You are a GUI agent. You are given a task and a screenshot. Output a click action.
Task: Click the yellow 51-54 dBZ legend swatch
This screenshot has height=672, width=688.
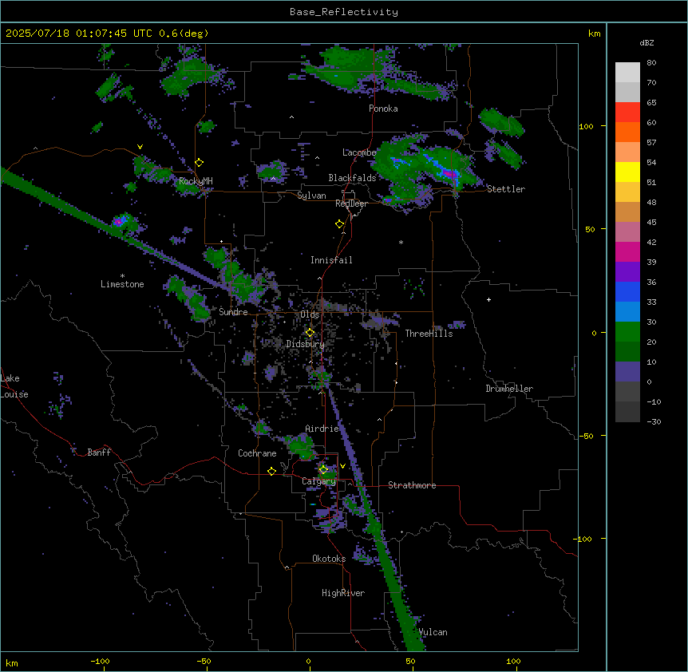(627, 172)
